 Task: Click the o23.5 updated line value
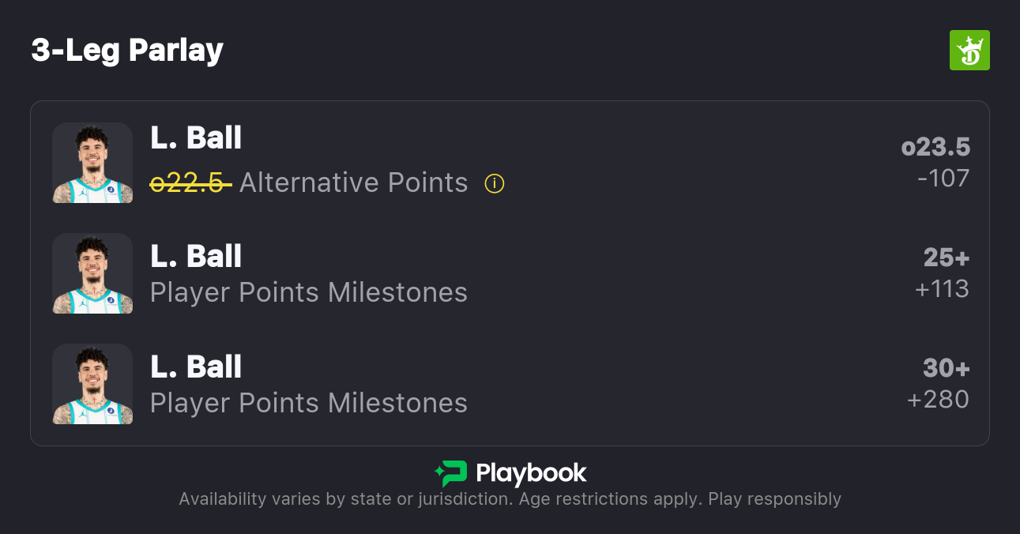coord(935,147)
